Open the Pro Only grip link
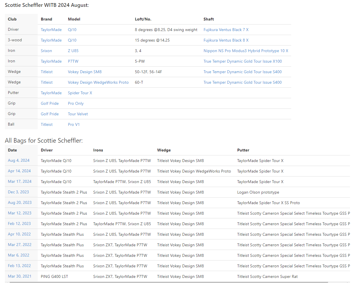 click(x=76, y=103)
